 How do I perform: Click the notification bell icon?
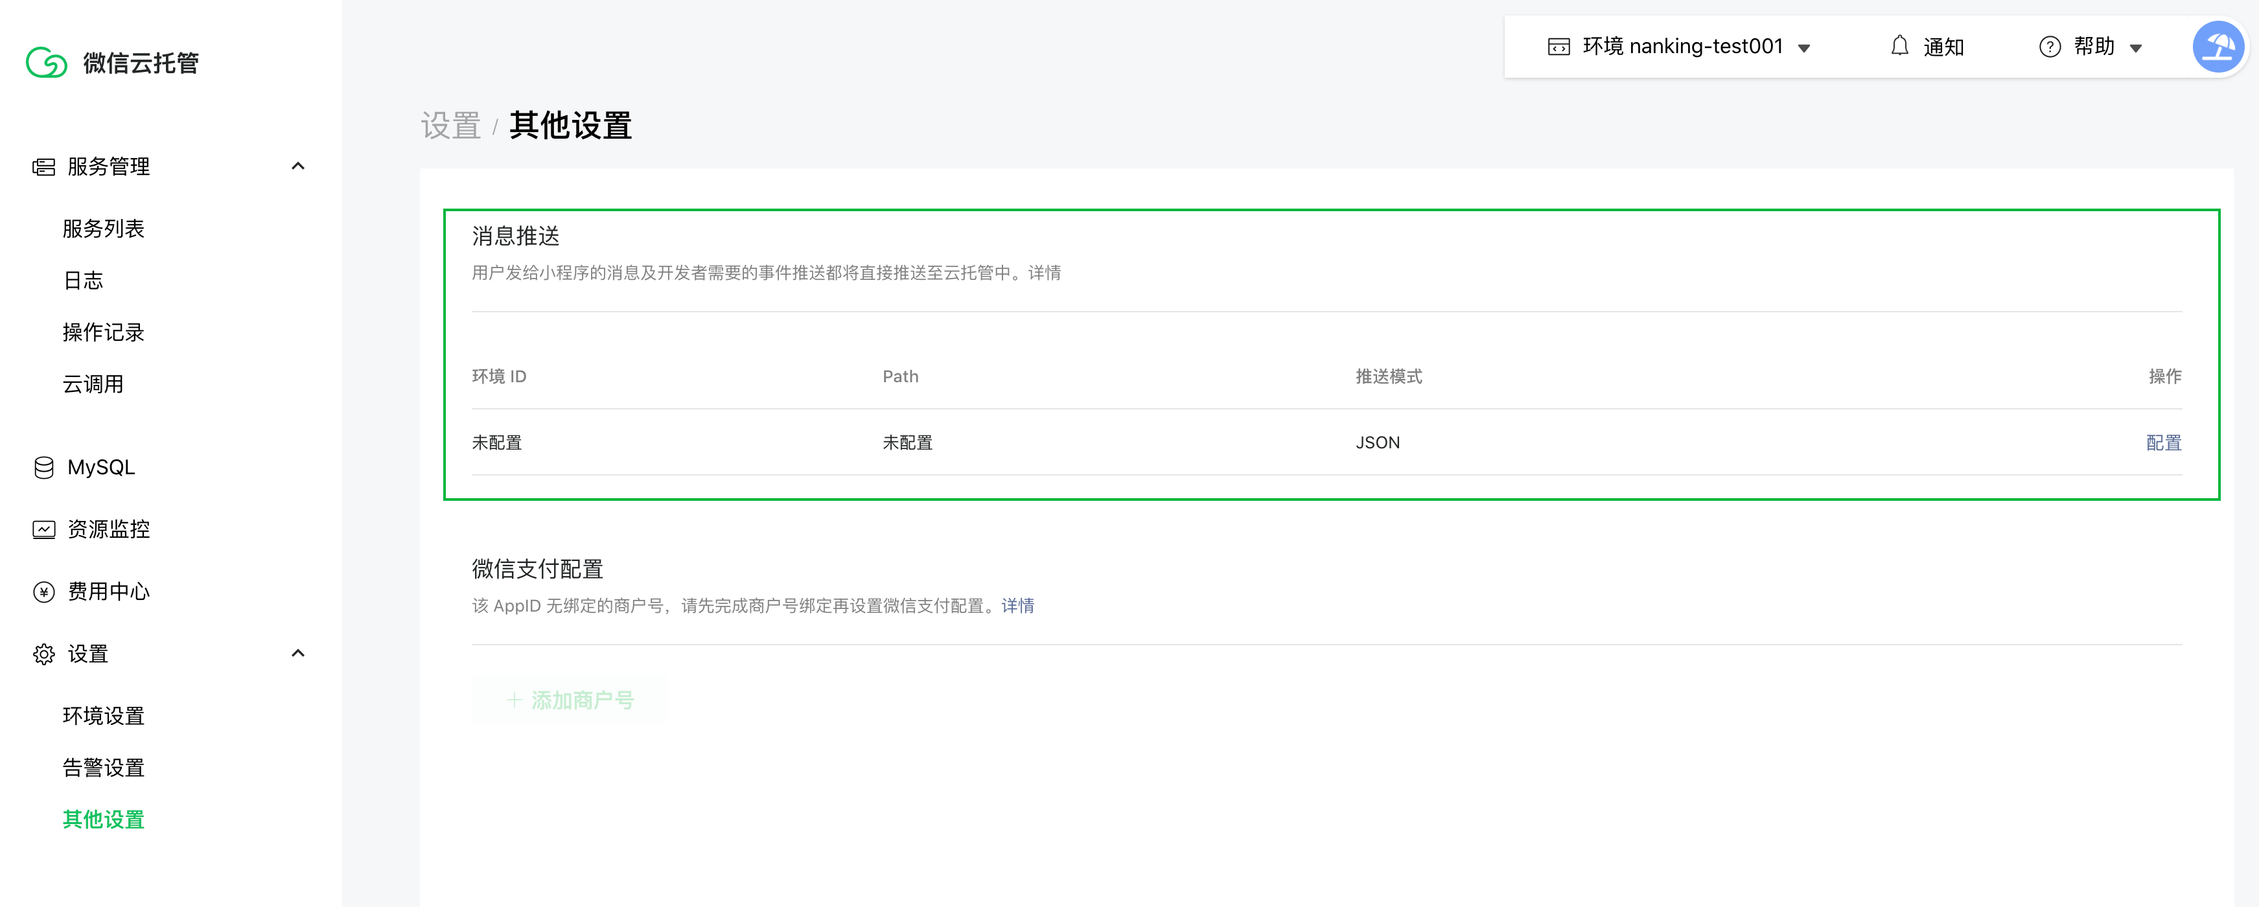tap(1899, 47)
